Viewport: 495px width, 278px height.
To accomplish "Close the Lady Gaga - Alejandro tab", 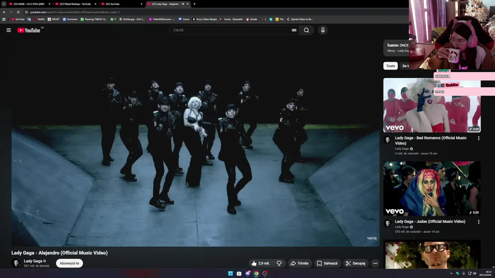I will pos(188,4).
